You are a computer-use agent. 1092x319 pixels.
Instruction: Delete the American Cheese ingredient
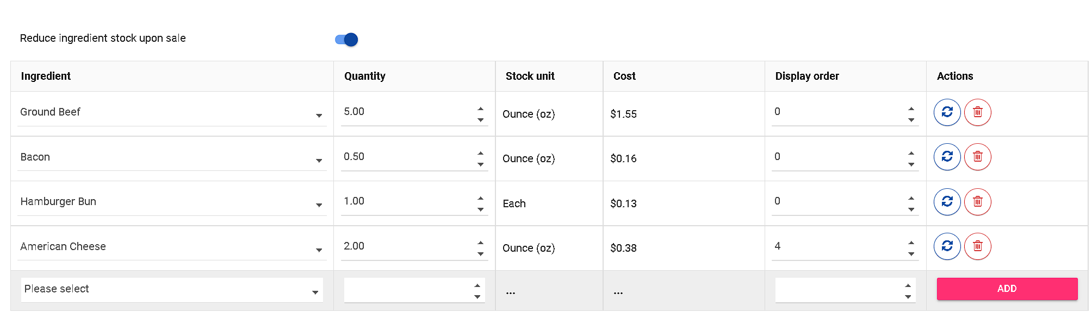click(x=977, y=246)
